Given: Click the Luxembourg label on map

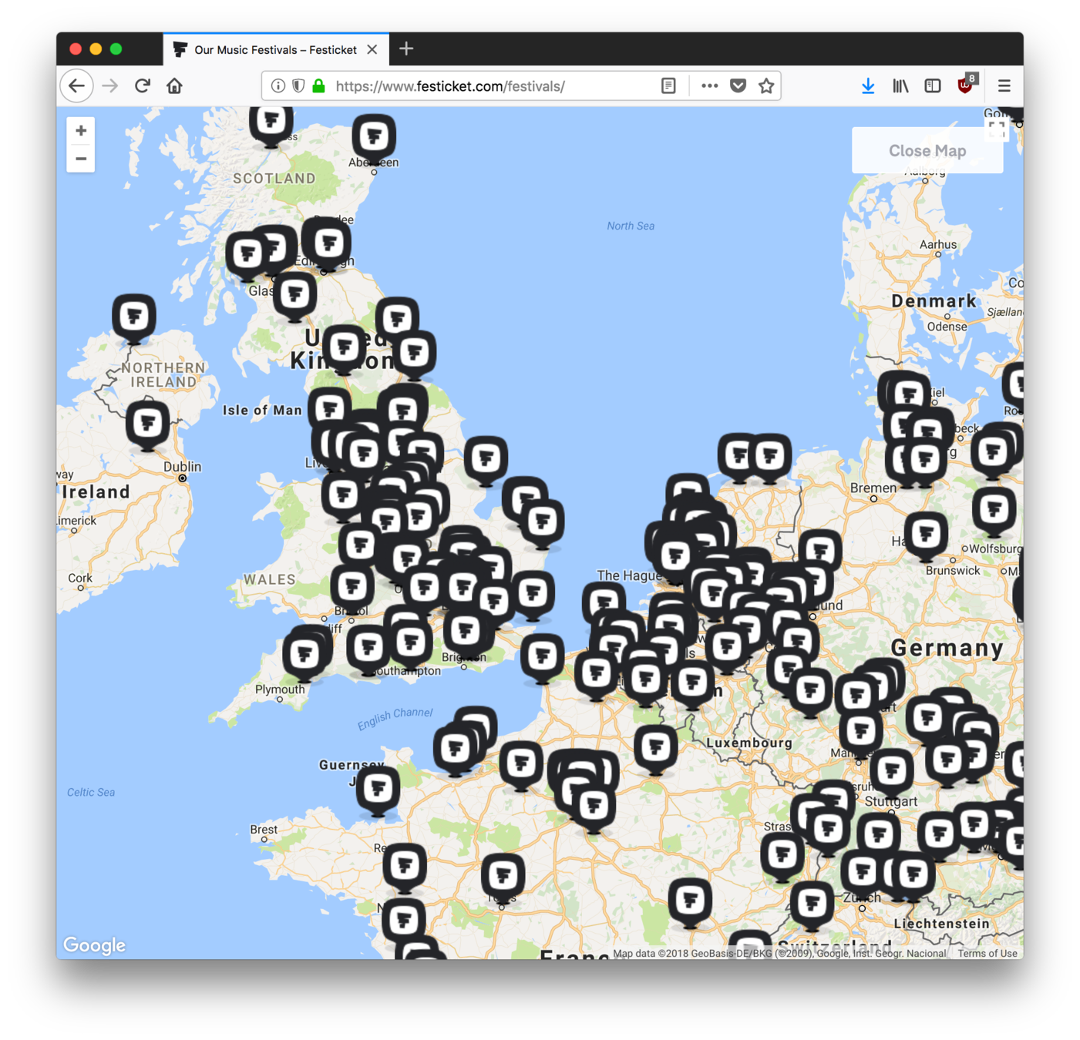Looking at the screenshot, I should (x=749, y=743).
